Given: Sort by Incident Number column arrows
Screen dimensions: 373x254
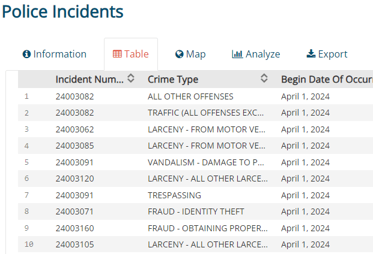Looking at the screenshot, I should coord(131,78).
